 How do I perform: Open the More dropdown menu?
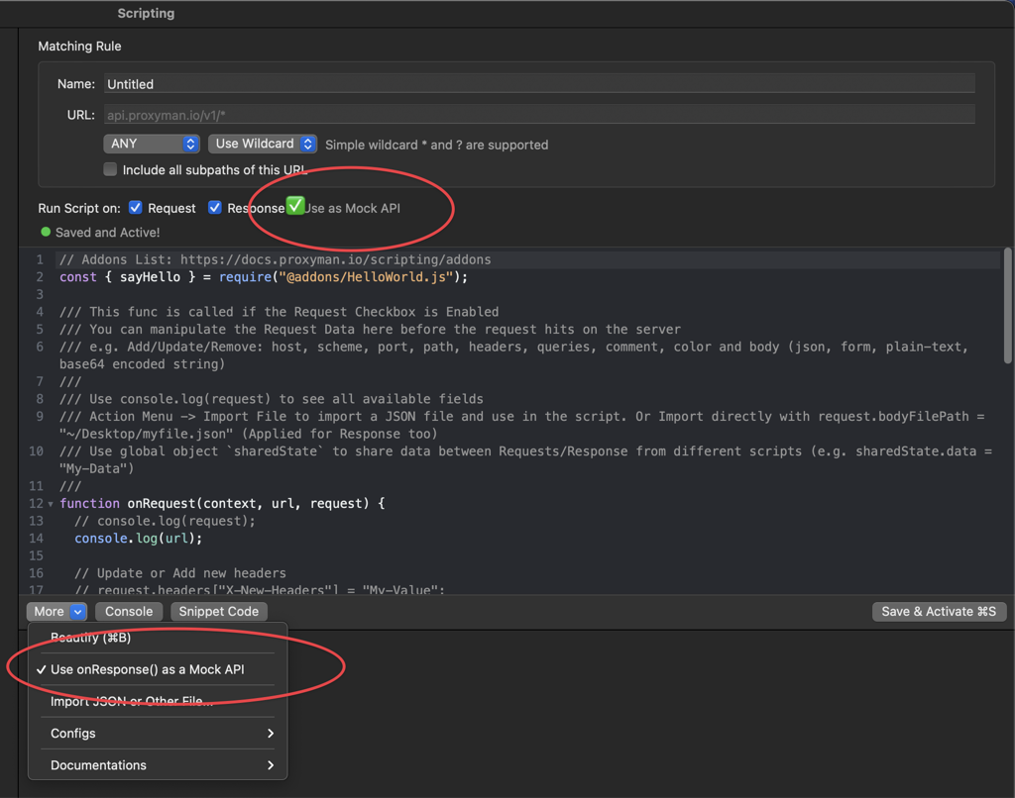pos(56,611)
